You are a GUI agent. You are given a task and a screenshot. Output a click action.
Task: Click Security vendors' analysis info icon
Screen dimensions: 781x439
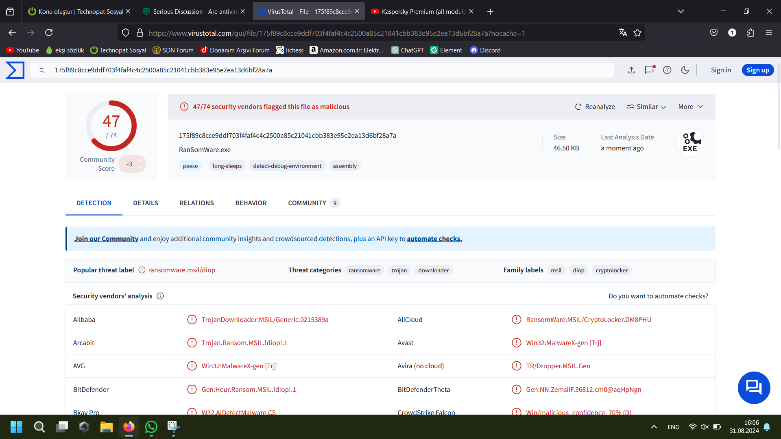click(x=160, y=296)
